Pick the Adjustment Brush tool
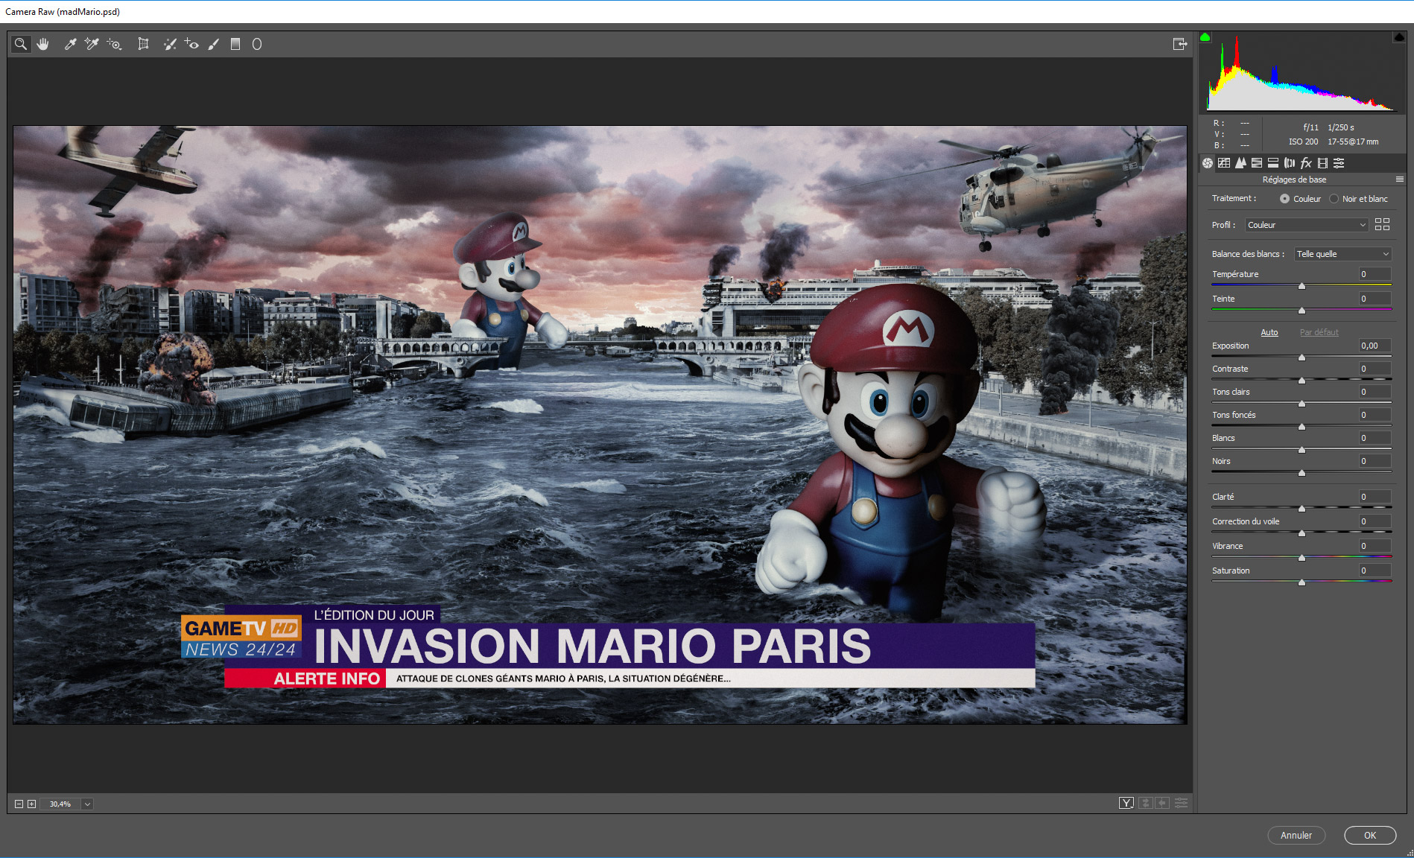The width and height of the screenshot is (1414, 858). (x=214, y=45)
